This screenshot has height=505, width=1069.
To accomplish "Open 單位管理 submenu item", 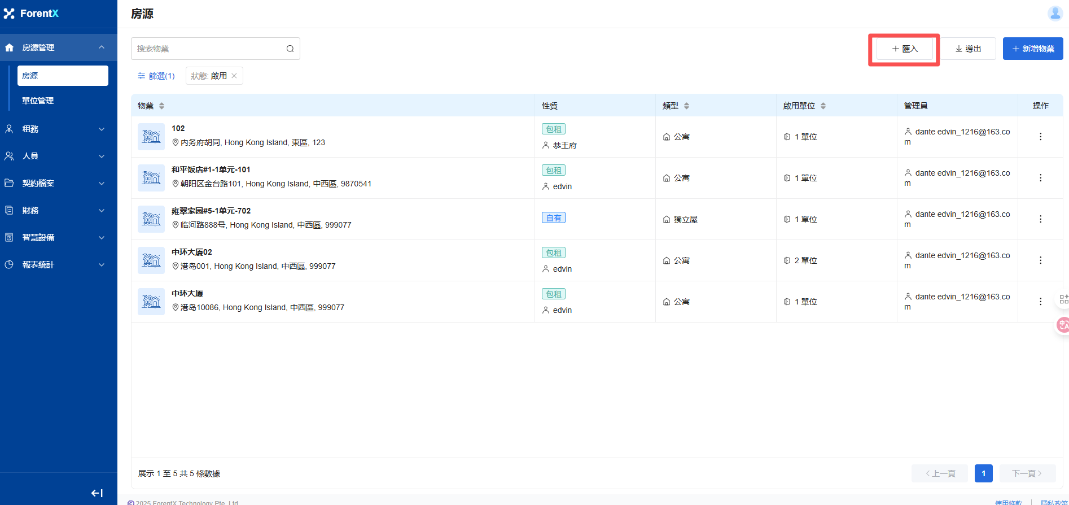I will coord(38,101).
